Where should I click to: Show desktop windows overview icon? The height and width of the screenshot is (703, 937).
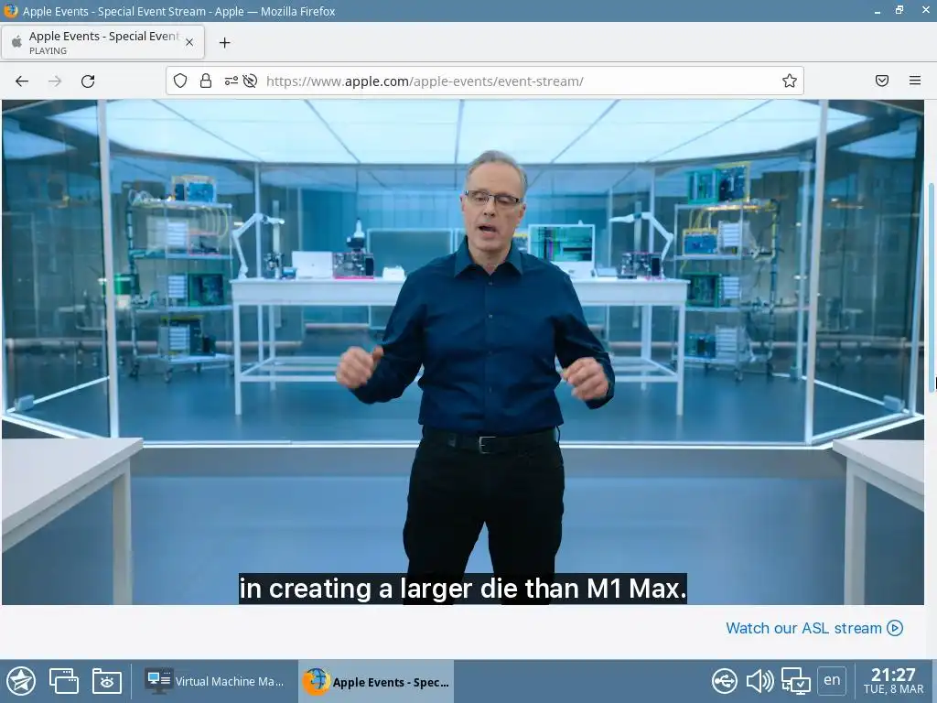64,681
